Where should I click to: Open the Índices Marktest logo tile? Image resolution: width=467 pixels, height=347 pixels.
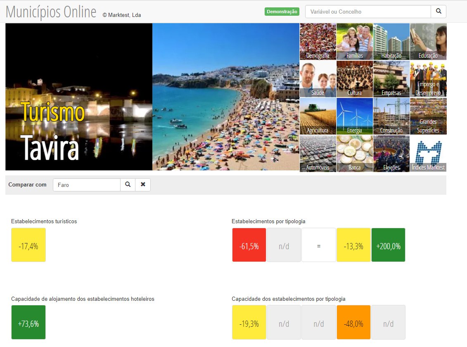(x=428, y=153)
